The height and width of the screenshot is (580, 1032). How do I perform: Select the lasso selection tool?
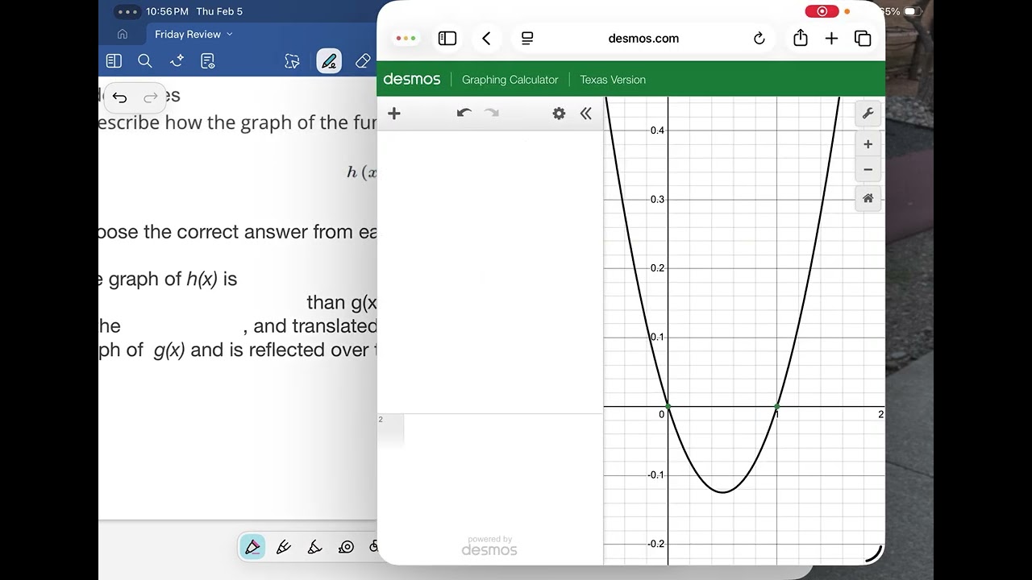(x=292, y=61)
